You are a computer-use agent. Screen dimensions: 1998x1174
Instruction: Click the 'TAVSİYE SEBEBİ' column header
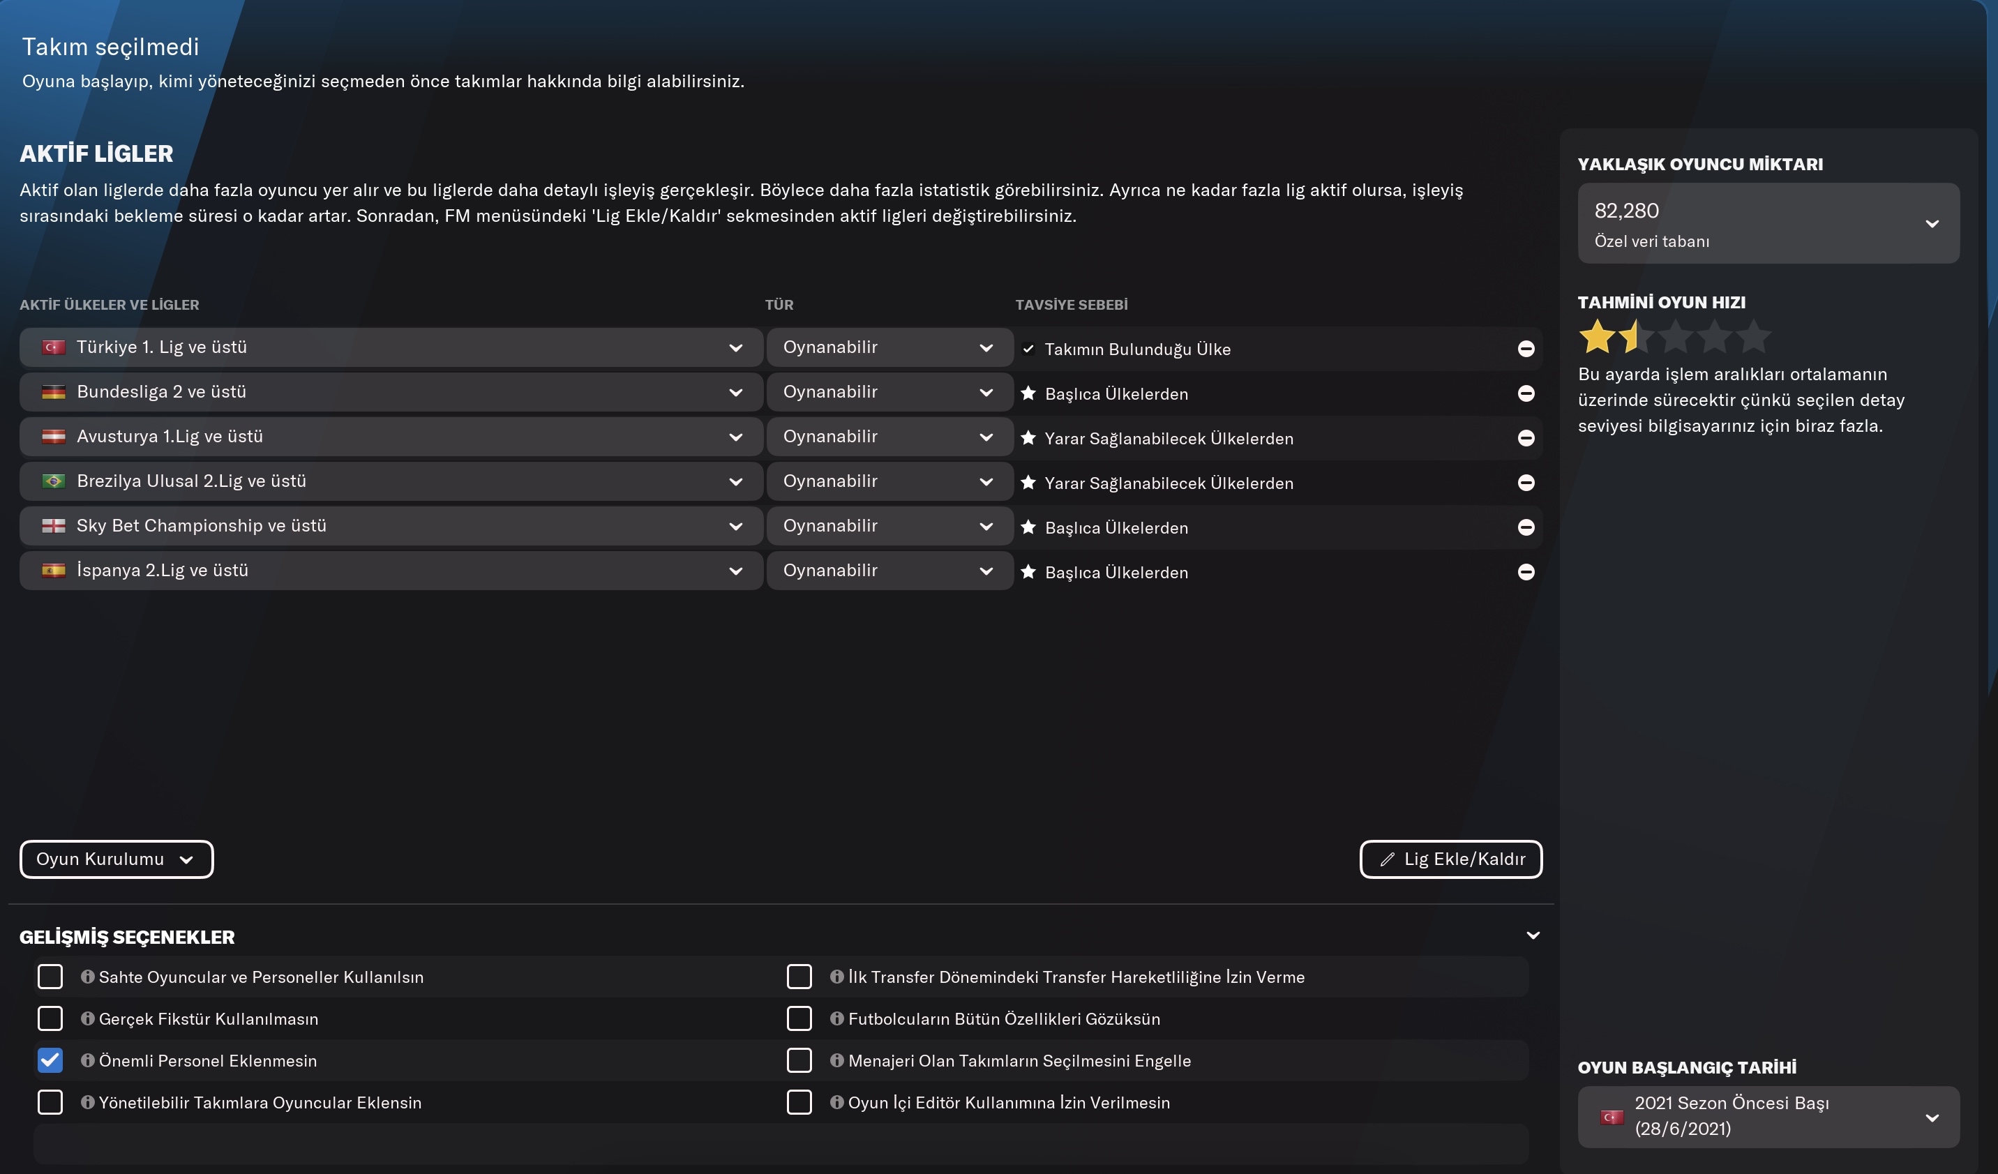[x=1071, y=304]
